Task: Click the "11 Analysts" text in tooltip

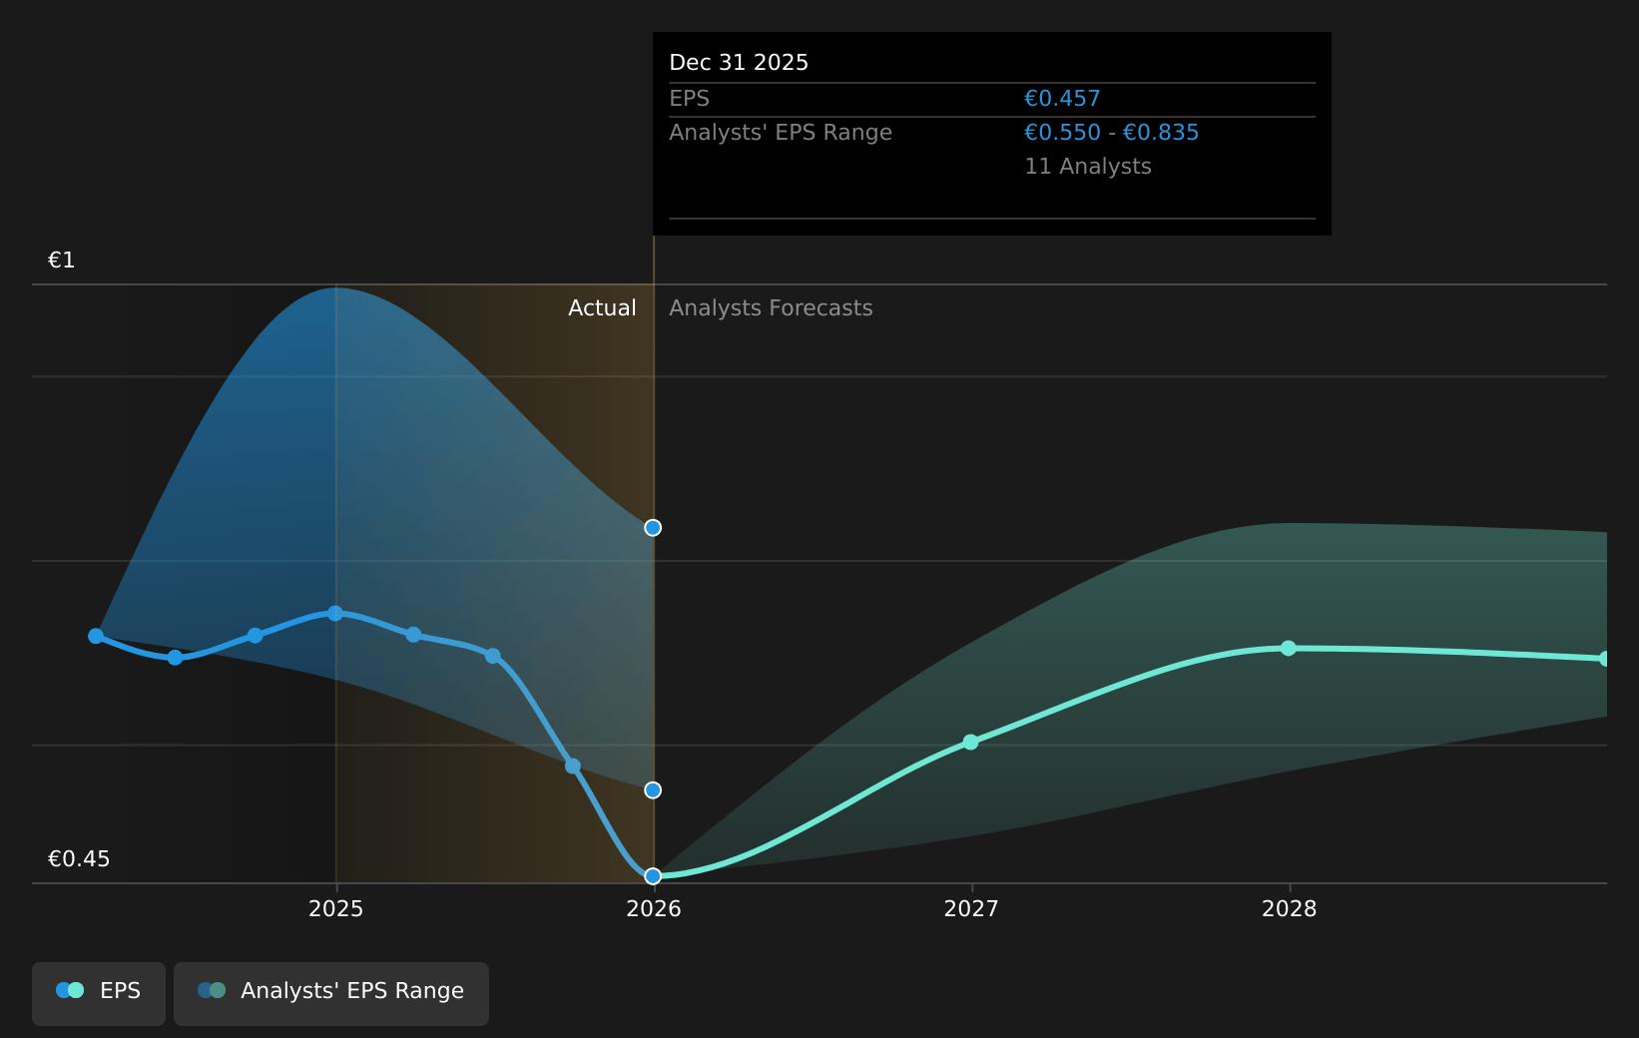Action: tap(1088, 167)
